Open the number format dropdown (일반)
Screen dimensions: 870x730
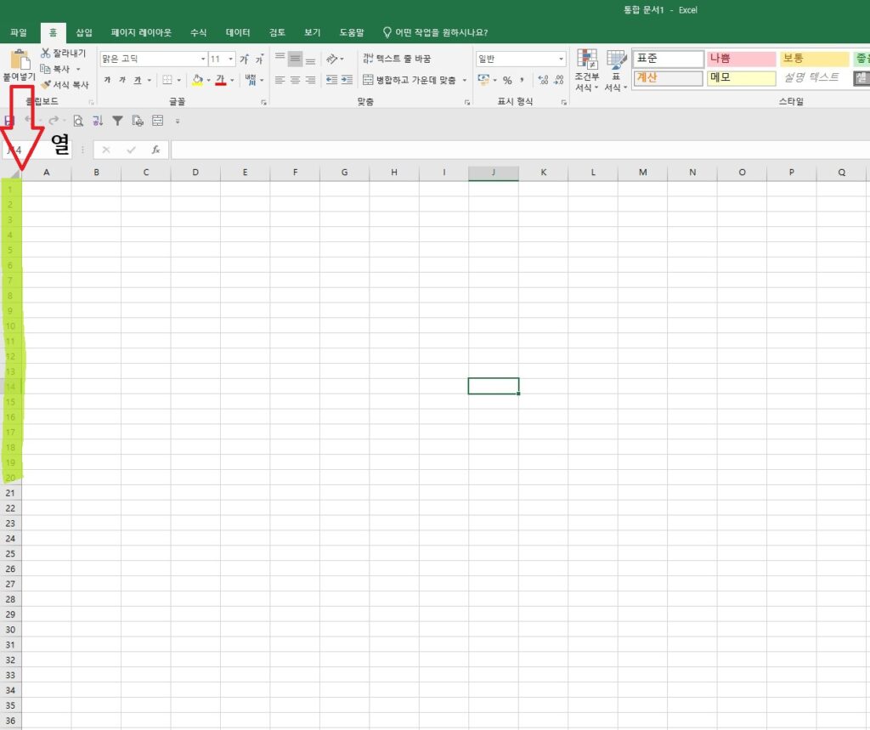click(x=561, y=59)
